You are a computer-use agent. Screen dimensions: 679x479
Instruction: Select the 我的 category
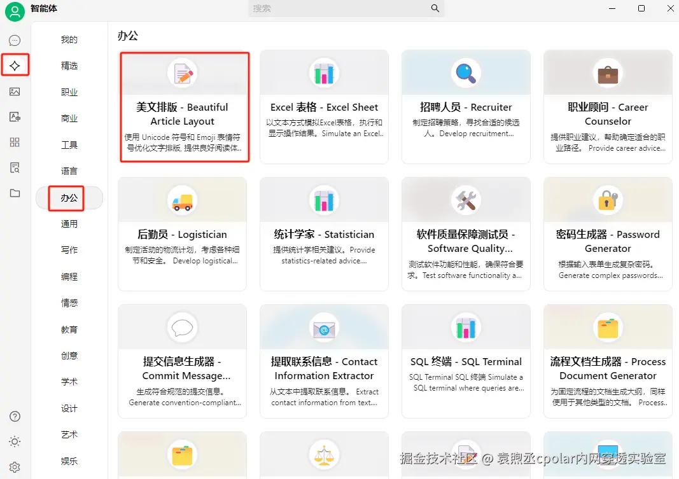tap(69, 40)
